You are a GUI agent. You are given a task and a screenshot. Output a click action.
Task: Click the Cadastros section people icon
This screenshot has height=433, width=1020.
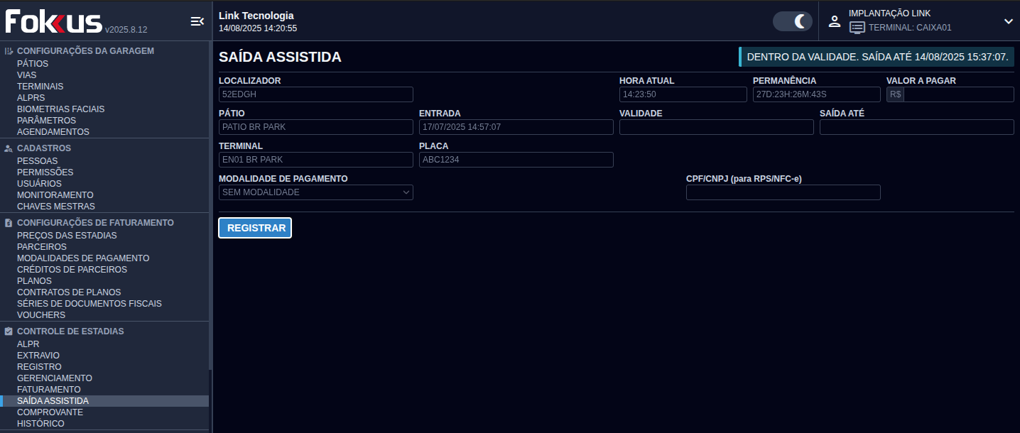coord(9,148)
